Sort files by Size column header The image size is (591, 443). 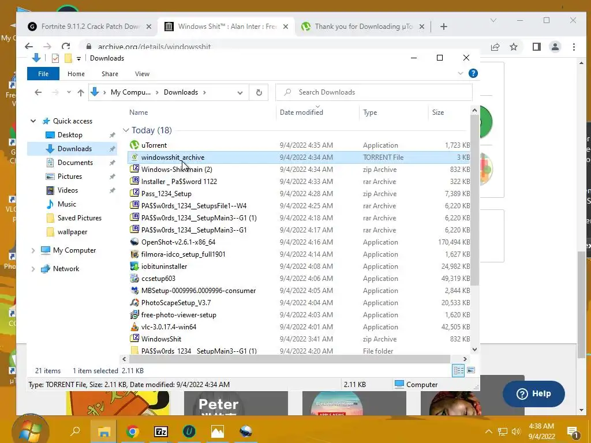coord(437,112)
